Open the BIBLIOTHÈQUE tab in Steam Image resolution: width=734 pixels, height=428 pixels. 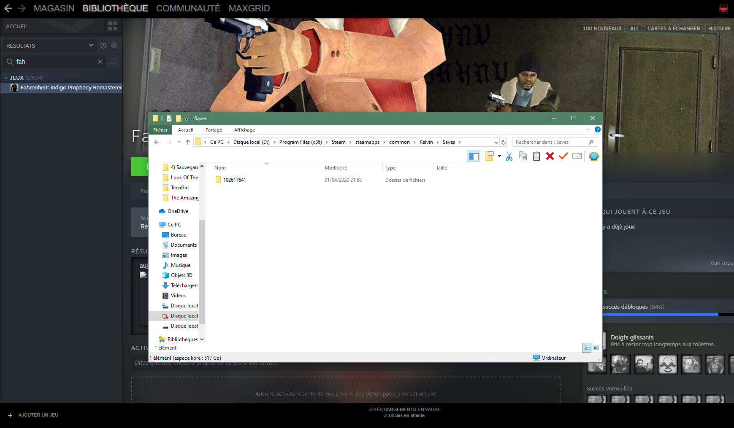[x=115, y=8]
